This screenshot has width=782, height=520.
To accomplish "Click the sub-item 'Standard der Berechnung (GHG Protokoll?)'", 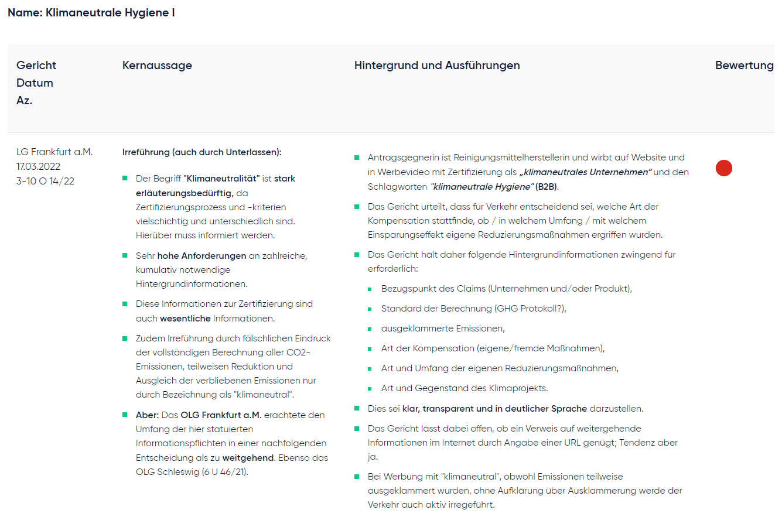I will tap(473, 309).
